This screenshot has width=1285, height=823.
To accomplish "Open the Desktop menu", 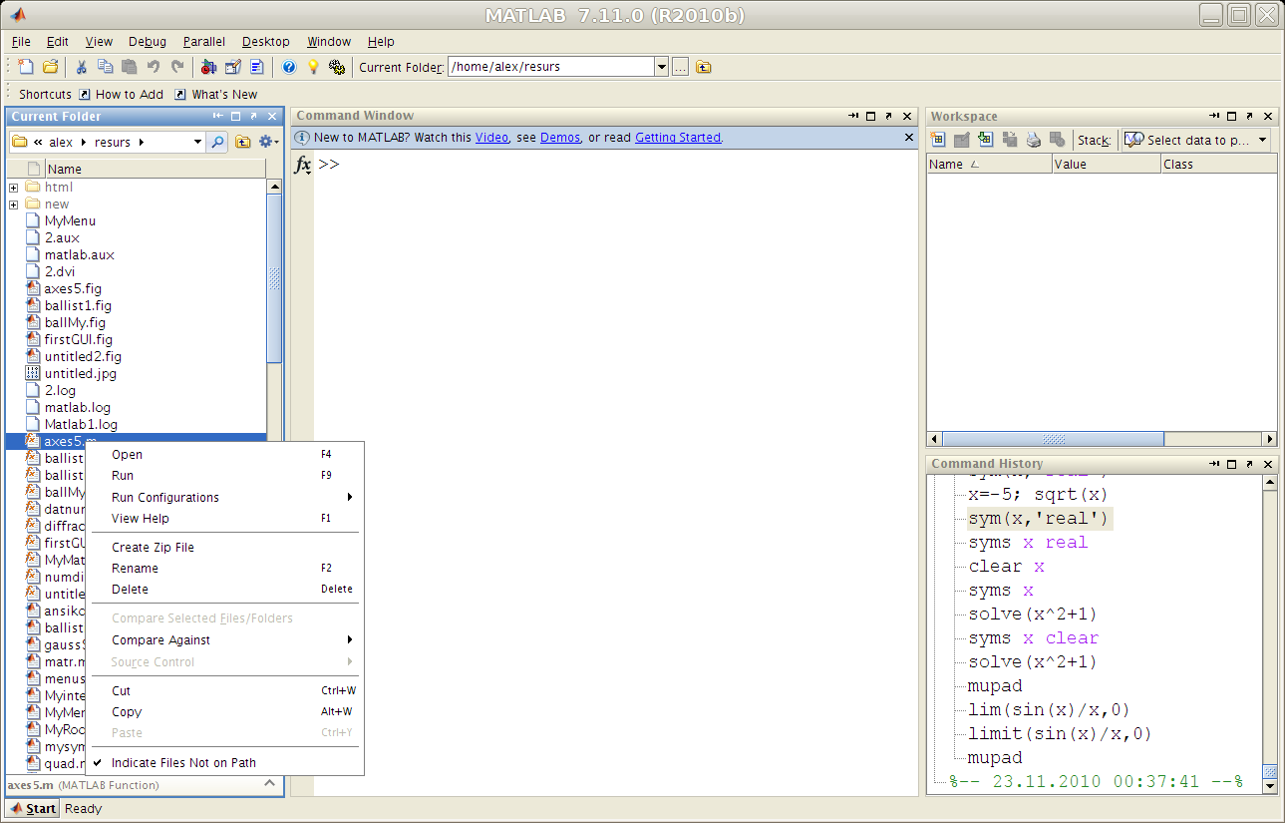I will [265, 41].
